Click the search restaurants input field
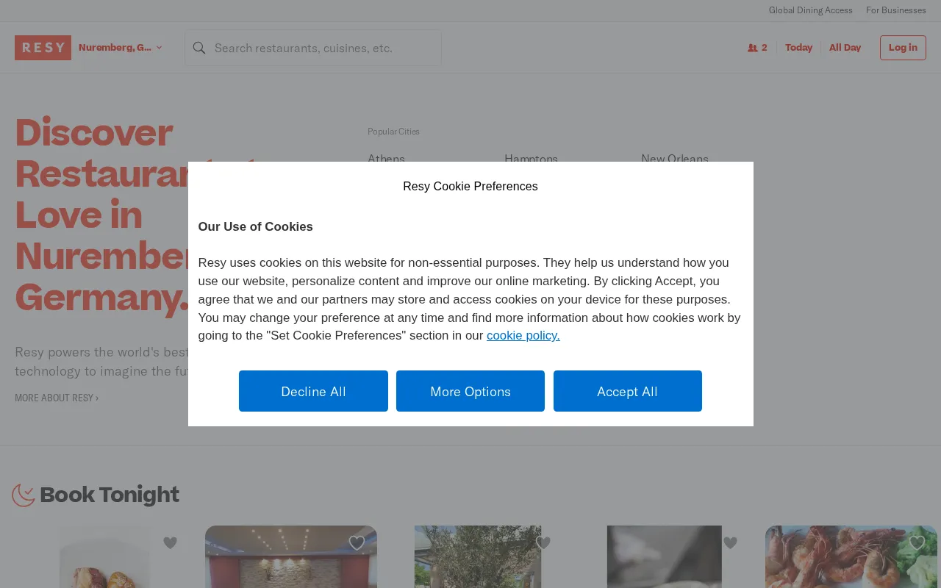The image size is (941, 588). pyautogui.click(x=313, y=48)
